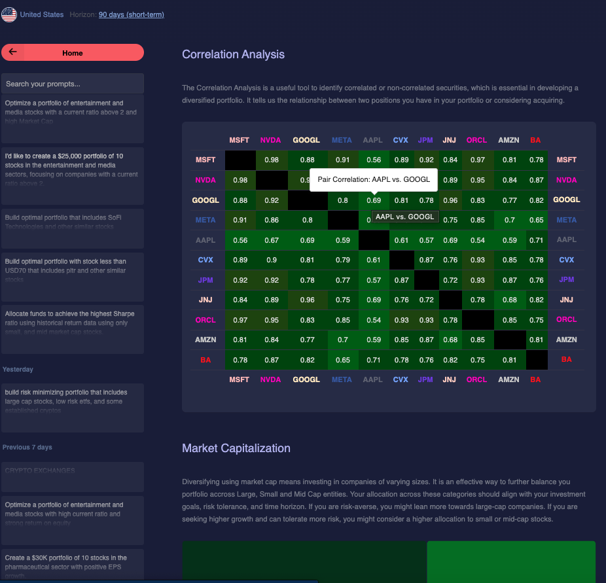This screenshot has width=606, height=583.
Task: Open the $25,000 portfolio of 10 stocks prompt
Action: (73, 176)
